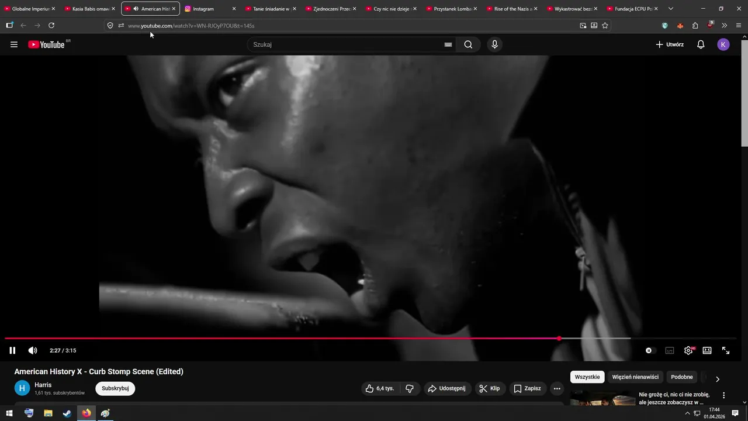Expand the list all tabs chevron
This screenshot has width=748, height=421.
(x=671, y=9)
